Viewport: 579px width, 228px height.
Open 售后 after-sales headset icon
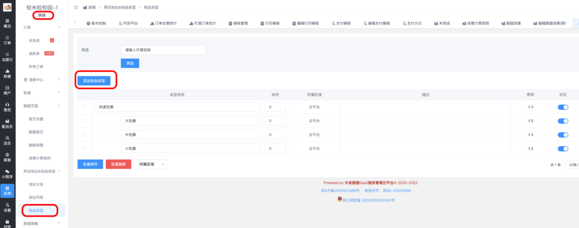(x=7, y=107)
